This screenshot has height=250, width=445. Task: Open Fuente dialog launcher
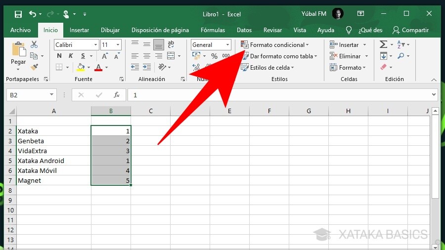pyautogui.click(x=122, y=80)
